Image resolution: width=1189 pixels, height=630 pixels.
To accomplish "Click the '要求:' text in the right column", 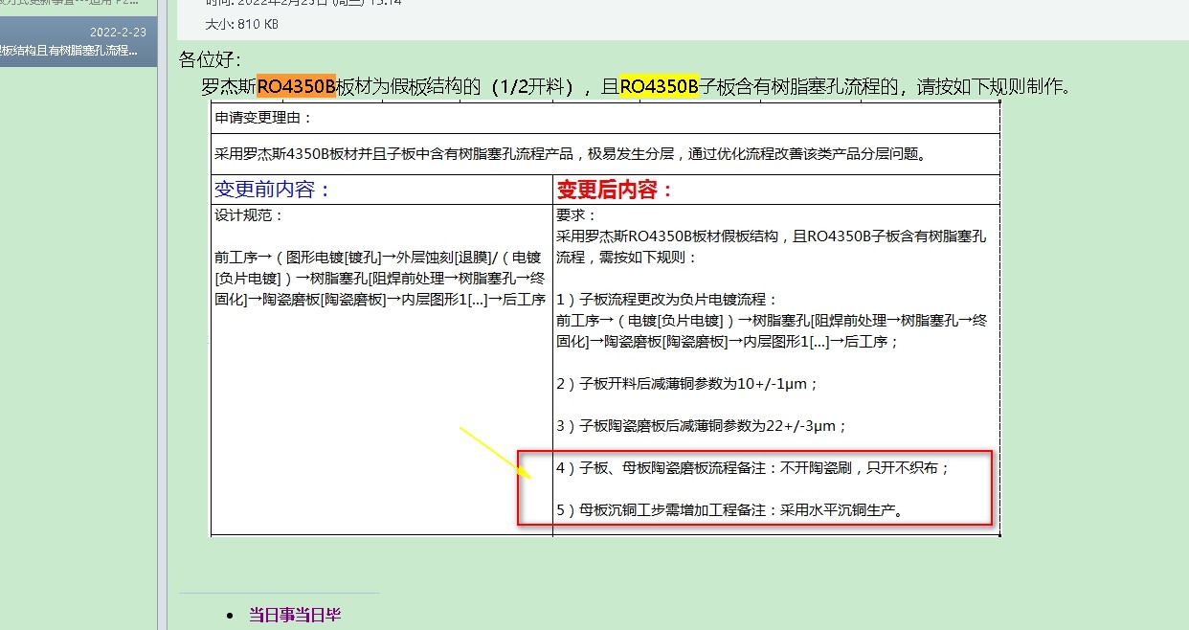I will [576, 215].
